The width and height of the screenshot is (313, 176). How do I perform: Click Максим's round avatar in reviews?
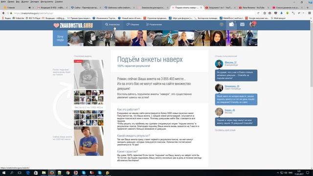point(219,64)
